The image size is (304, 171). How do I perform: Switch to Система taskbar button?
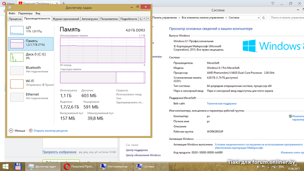[x=150, y=166]
